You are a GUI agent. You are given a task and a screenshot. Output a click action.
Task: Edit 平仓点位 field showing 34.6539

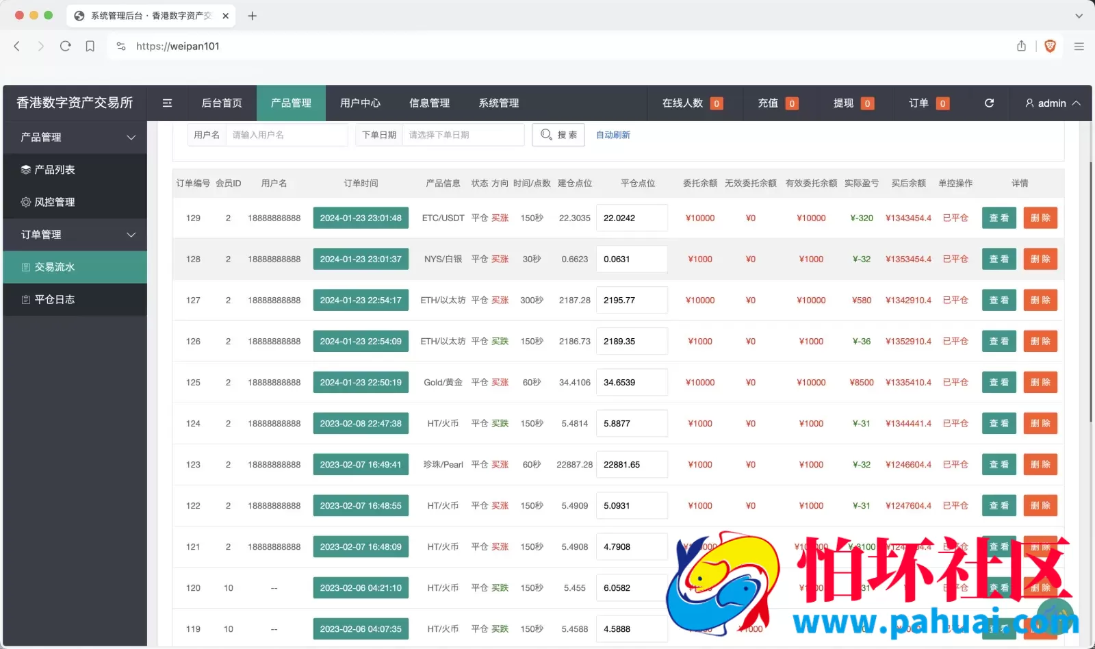632,382
